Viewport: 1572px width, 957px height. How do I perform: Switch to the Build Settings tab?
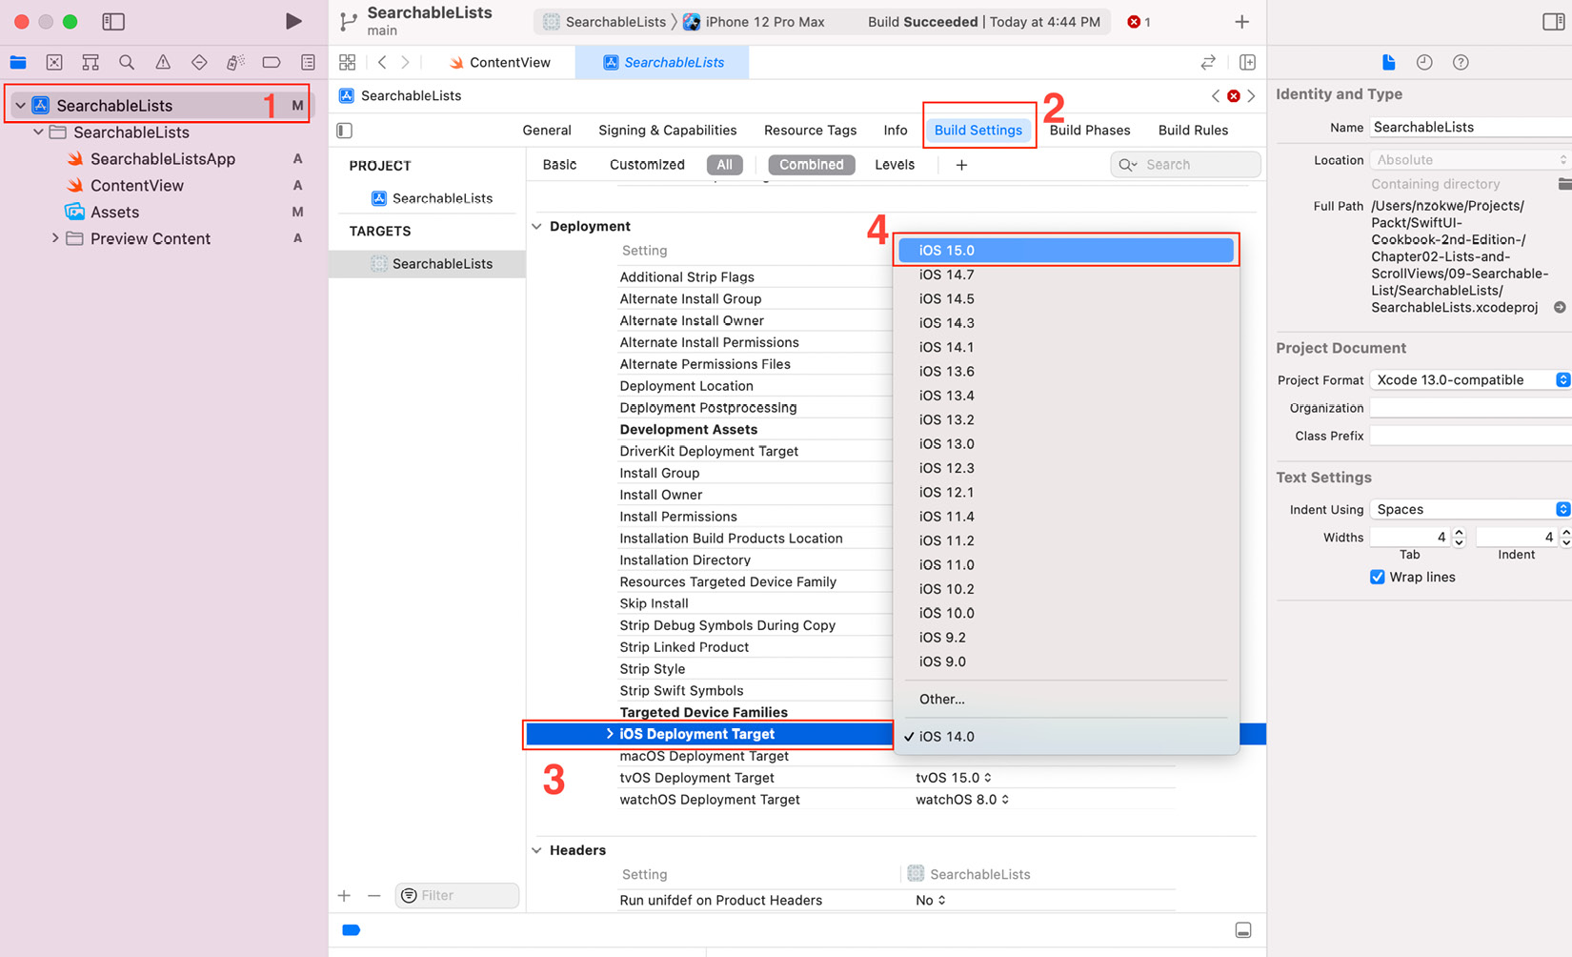point(978,130)
